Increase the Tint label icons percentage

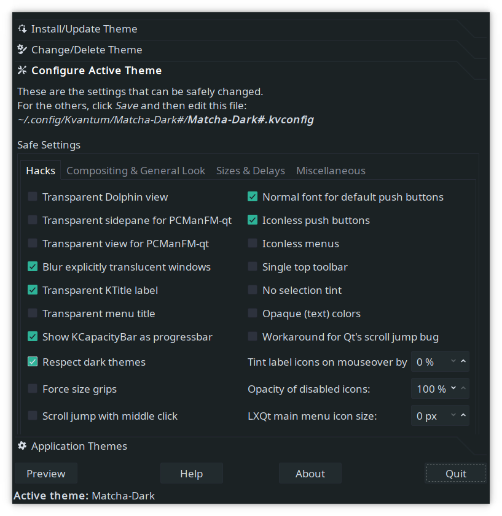click(463, 361)
